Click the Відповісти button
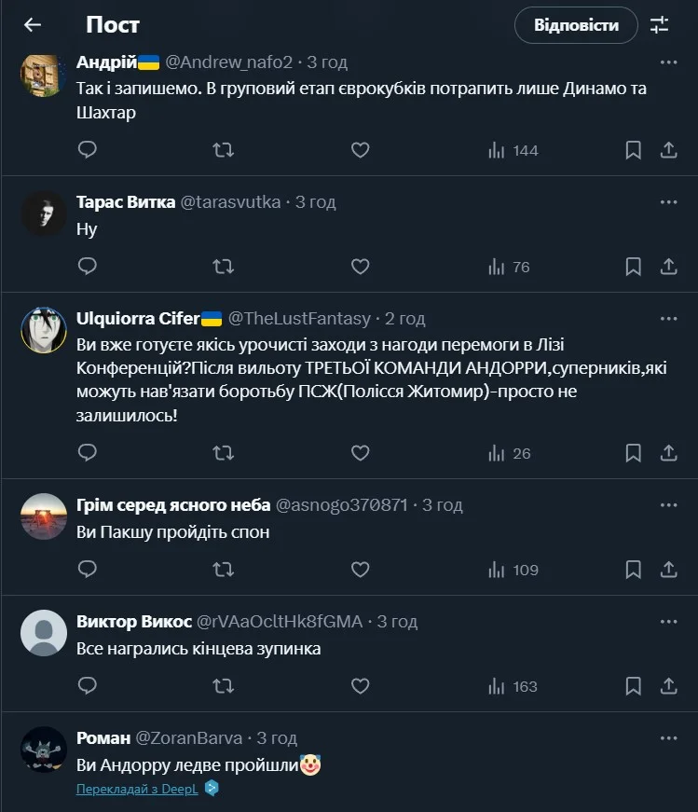The width and height of the screenshot is (698, 812). click(x=576, y=25)
